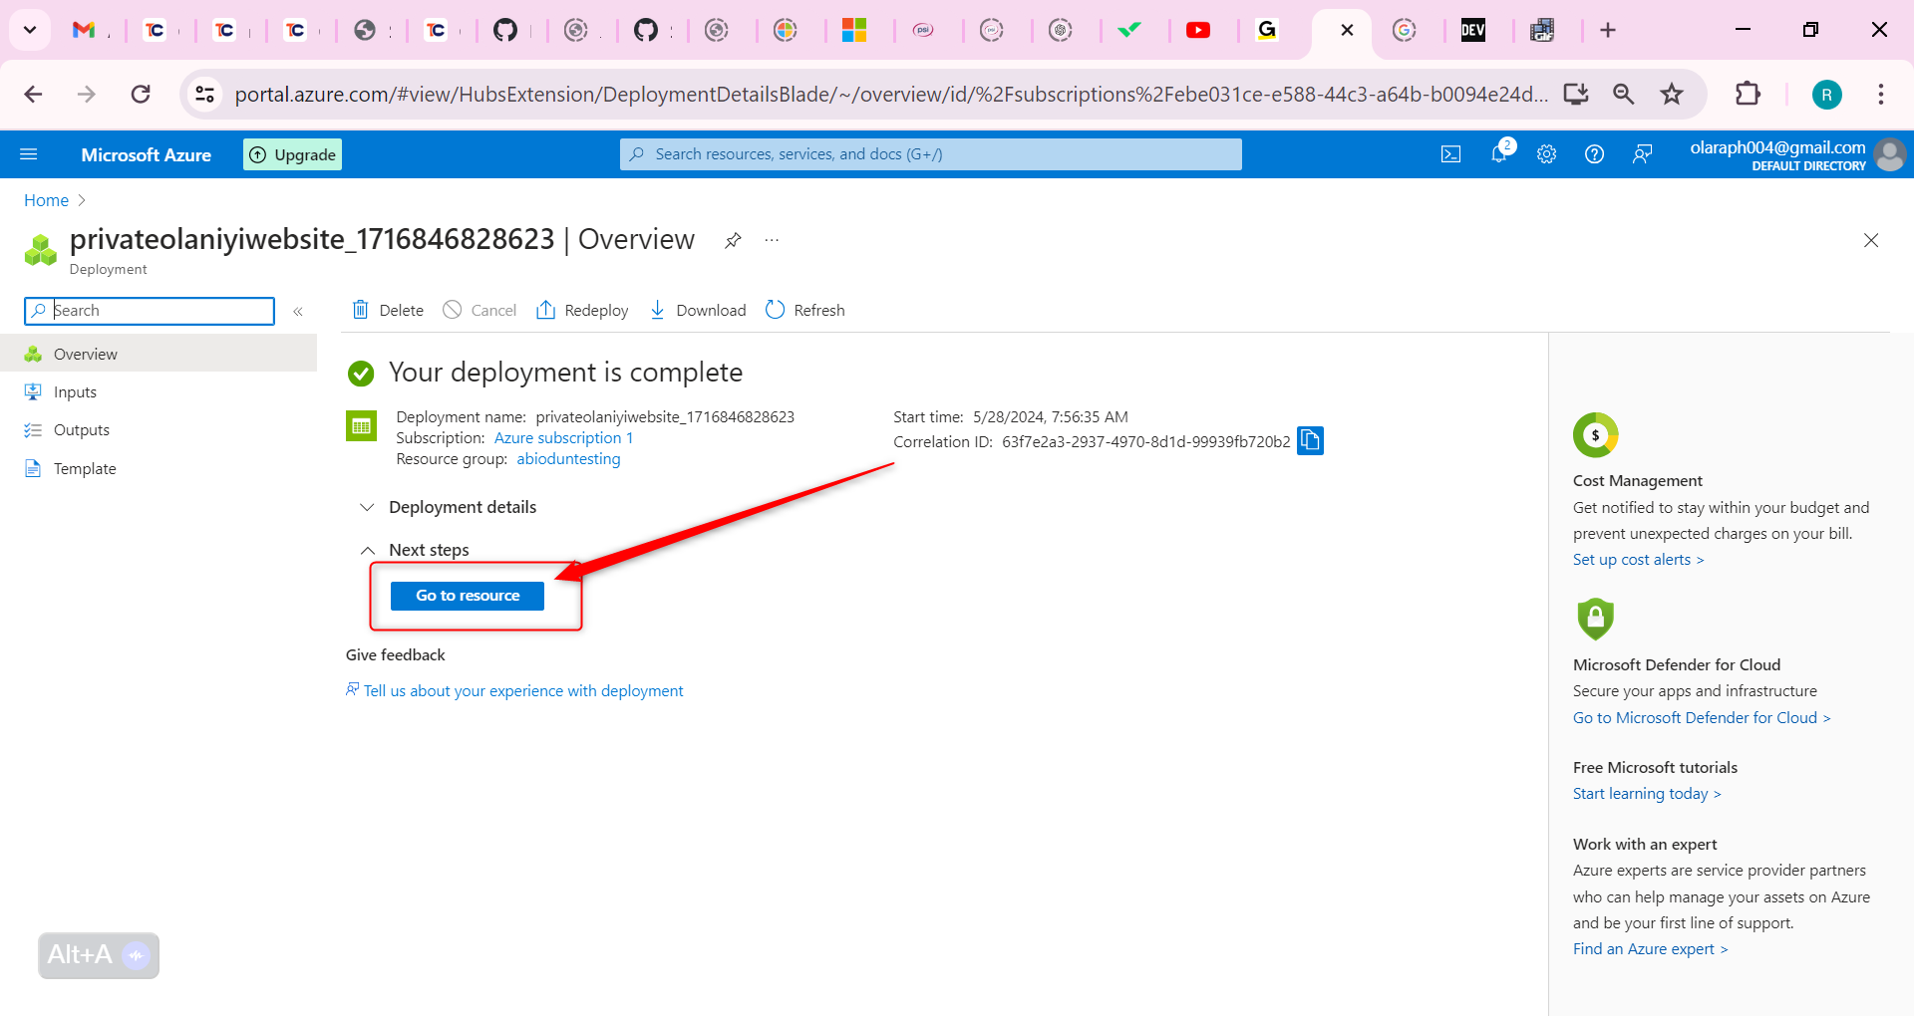View notifications bell icon
Screen dimensions: 1914x1016
coord(1499,153)
